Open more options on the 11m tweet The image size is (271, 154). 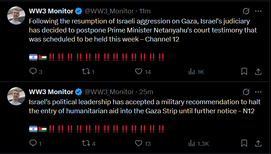click(258, 11)
